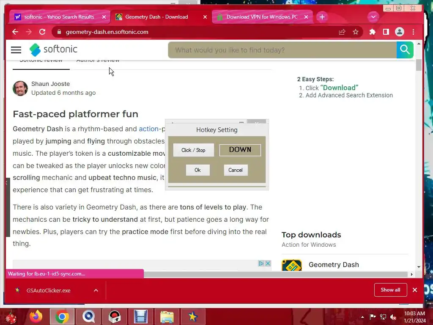The image size is (433, 325).
Task: Open the Chrome three-dot menu
Action: [x=413, y=32]
